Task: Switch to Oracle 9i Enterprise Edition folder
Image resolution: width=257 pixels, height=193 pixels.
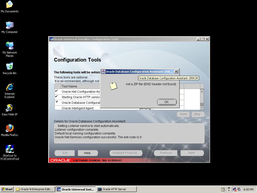Action: tap(35, 189)
